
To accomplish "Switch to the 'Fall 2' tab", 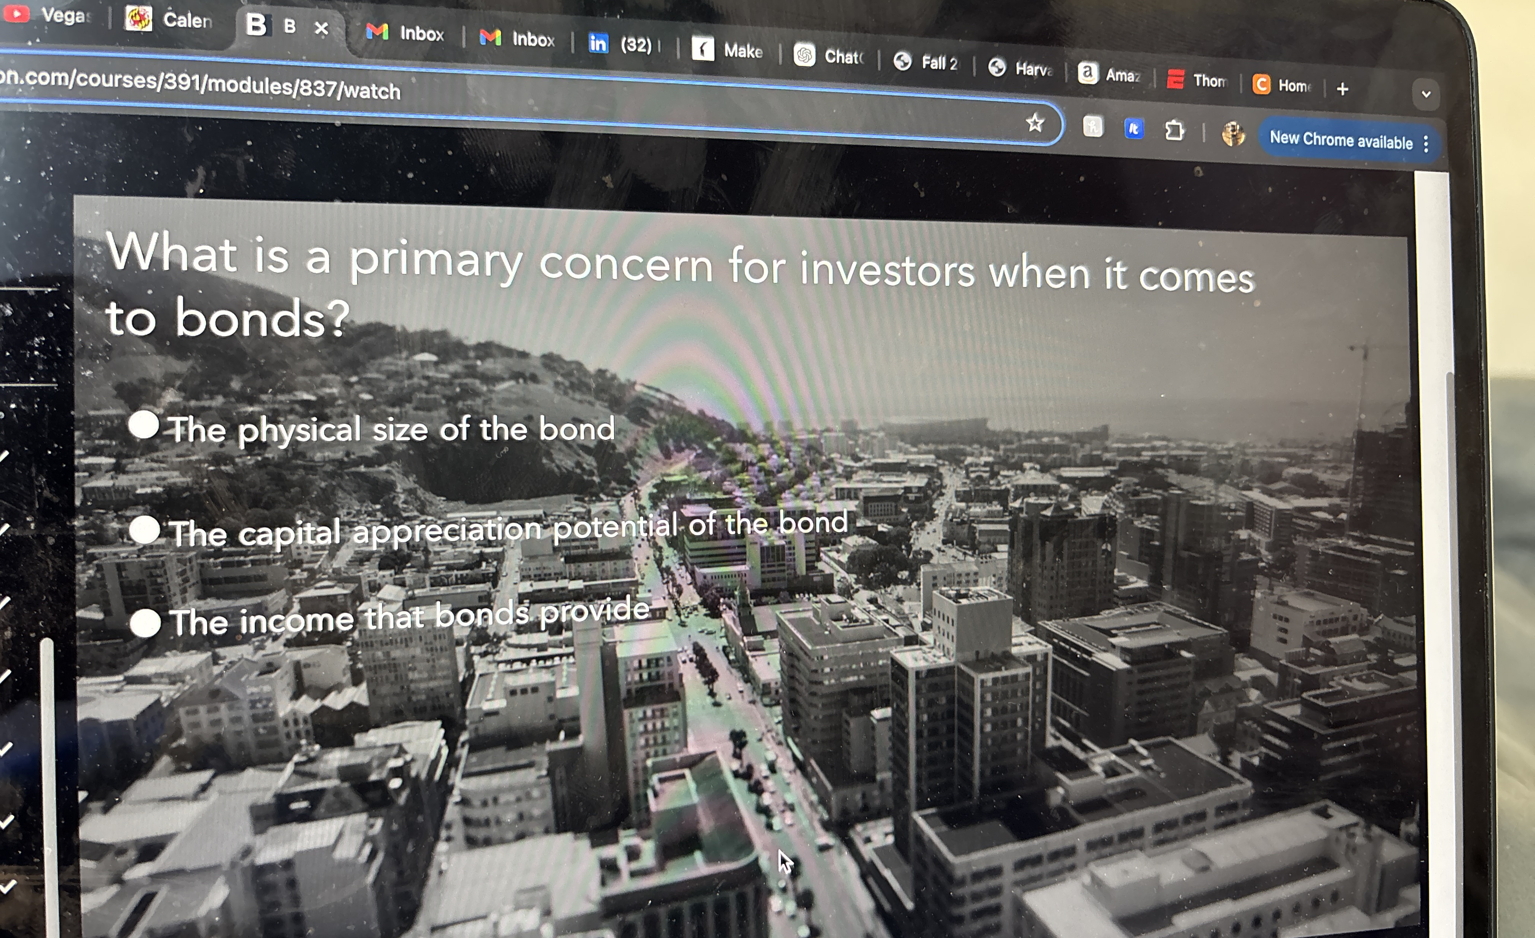I will (x=926, y=62).
